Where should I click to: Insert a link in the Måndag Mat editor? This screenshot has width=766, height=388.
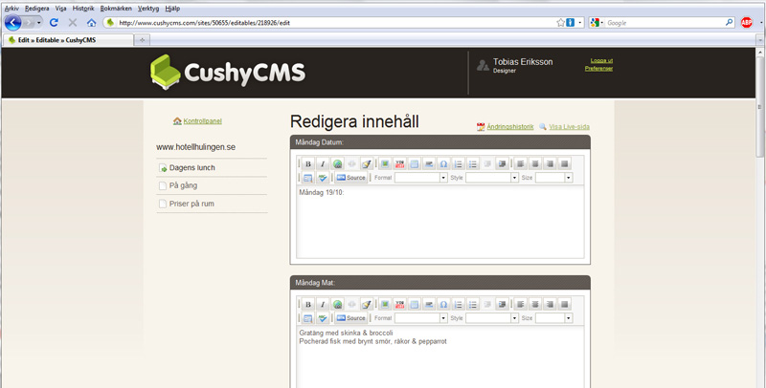pos(337,304)
